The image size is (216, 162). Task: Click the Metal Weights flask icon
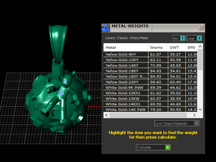[x=106, y=28]
